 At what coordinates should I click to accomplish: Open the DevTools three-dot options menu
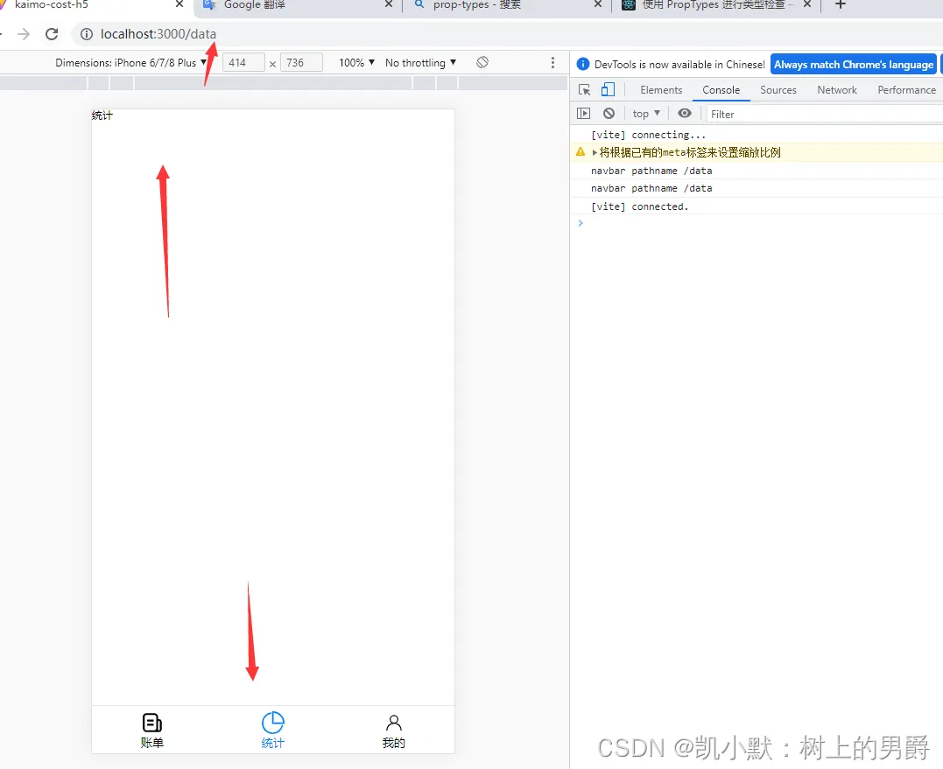click(x=552, y=63)
